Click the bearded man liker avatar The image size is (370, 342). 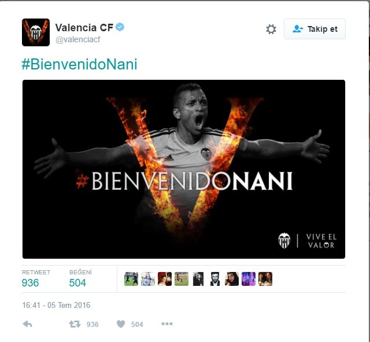point(215,279)
